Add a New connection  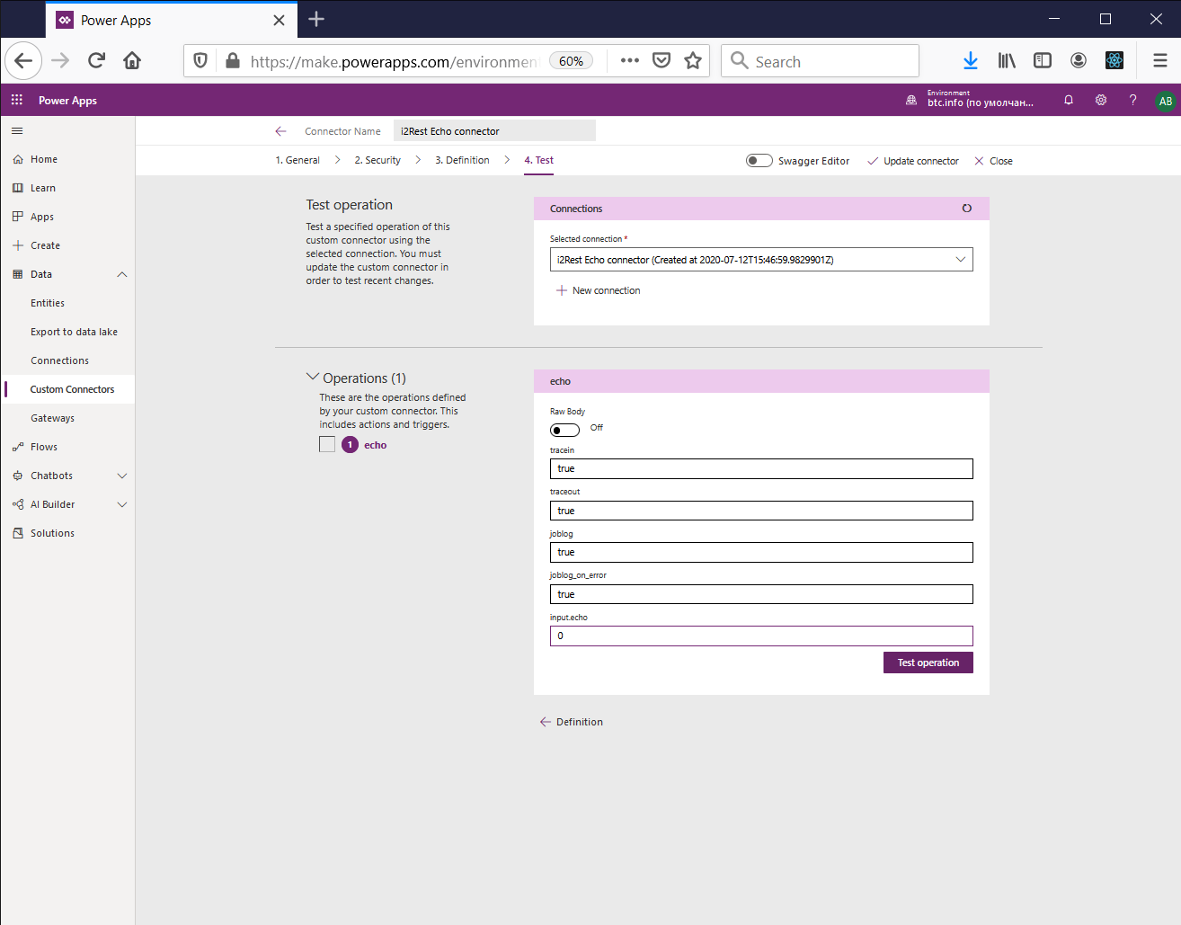pos(598,290)
